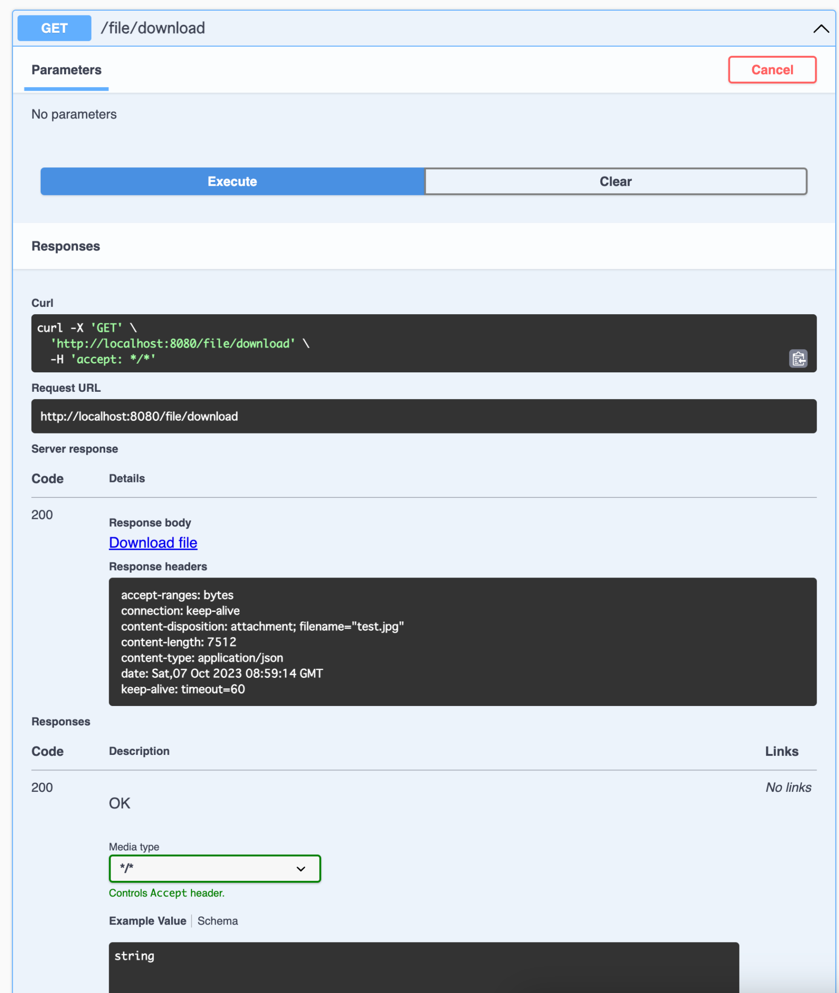Download the test.jpg response file
839x993 pixels.
pos(153,543)
